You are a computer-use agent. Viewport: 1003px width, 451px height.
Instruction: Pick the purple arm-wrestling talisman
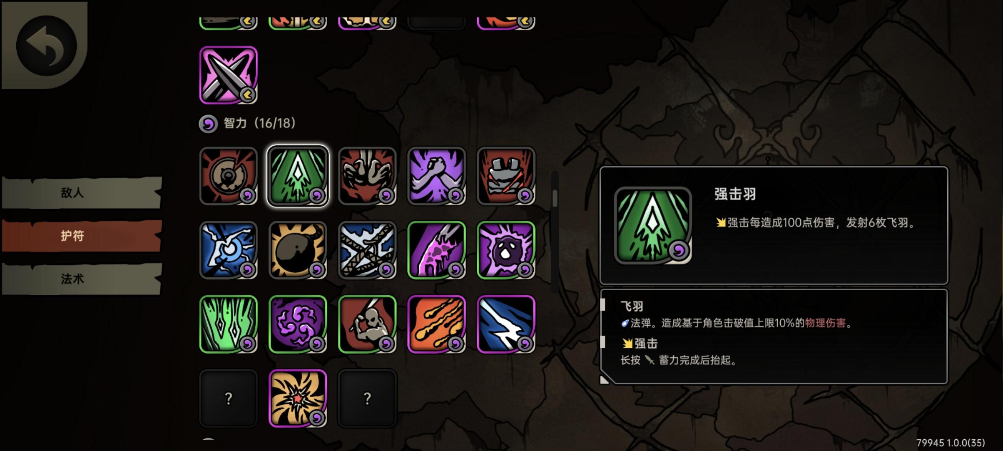(x=436, y=176)
